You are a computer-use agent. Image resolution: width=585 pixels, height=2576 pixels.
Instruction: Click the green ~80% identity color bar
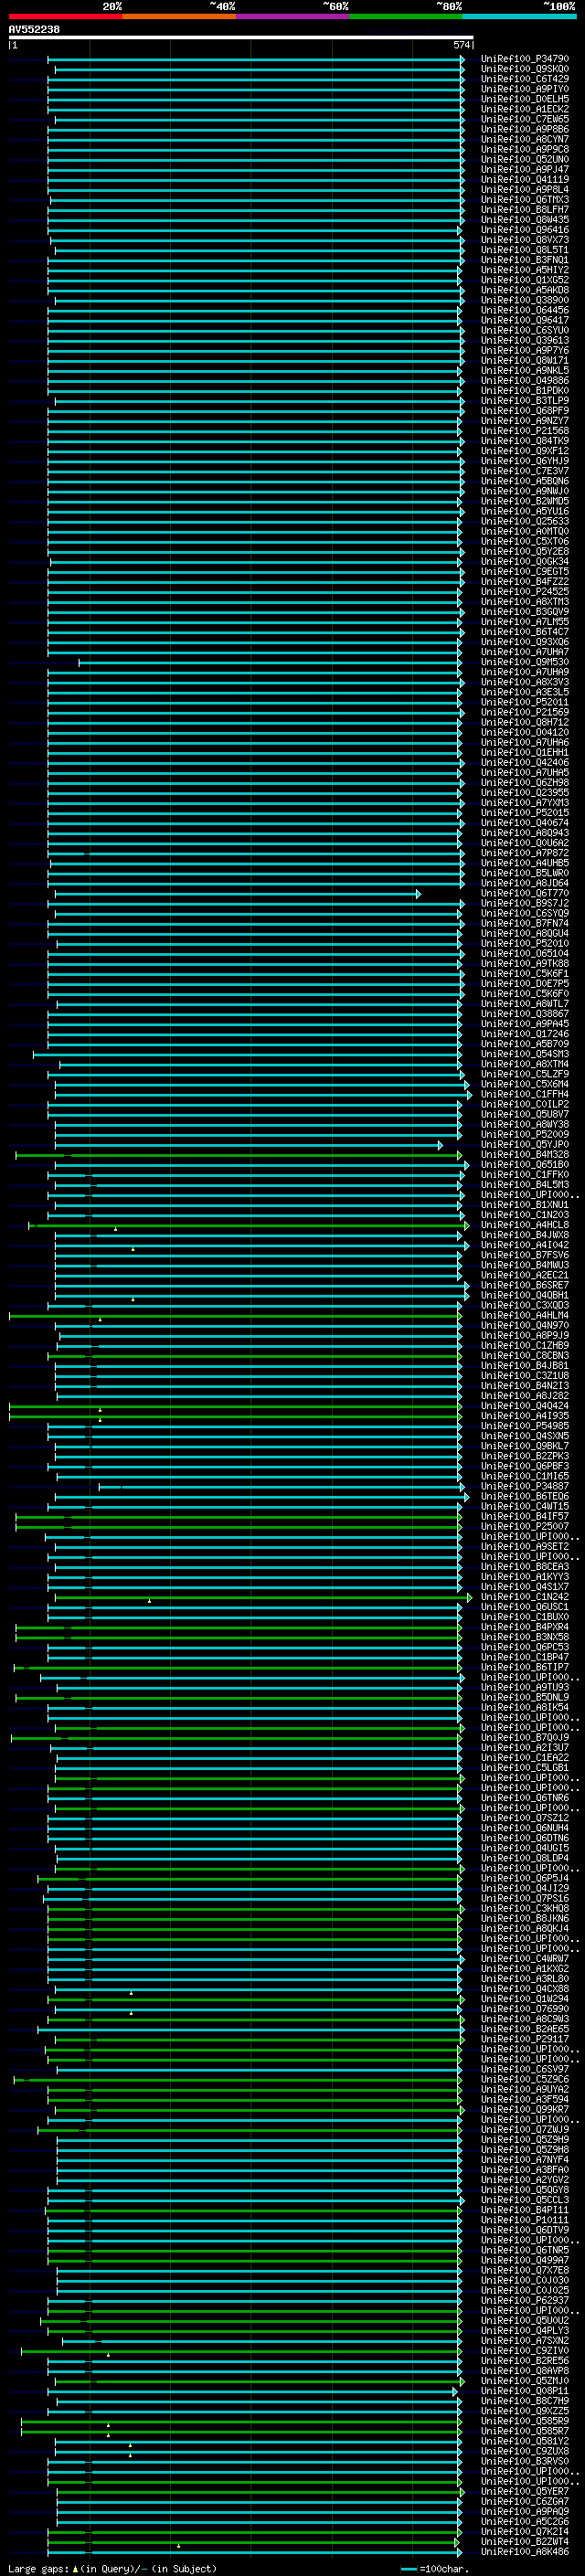pyautogui.click(x=406, y=16)
